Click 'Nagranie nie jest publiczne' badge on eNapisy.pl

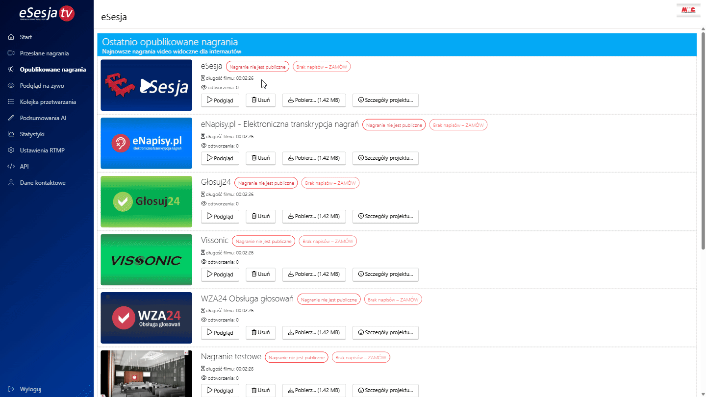click(x=394, y=125)
